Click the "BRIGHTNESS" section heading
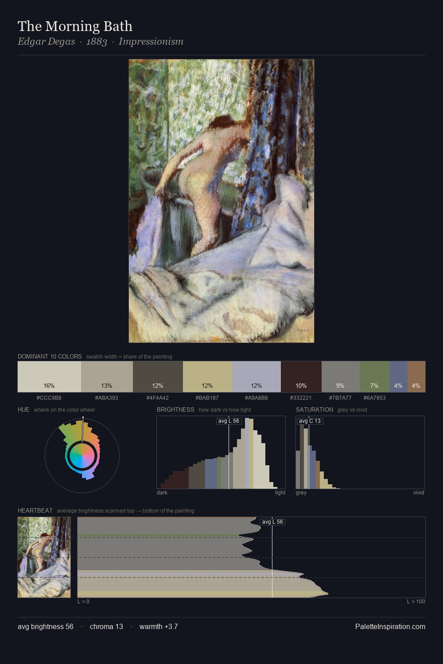This screenshot has height=664, width=443. (175, 409)
